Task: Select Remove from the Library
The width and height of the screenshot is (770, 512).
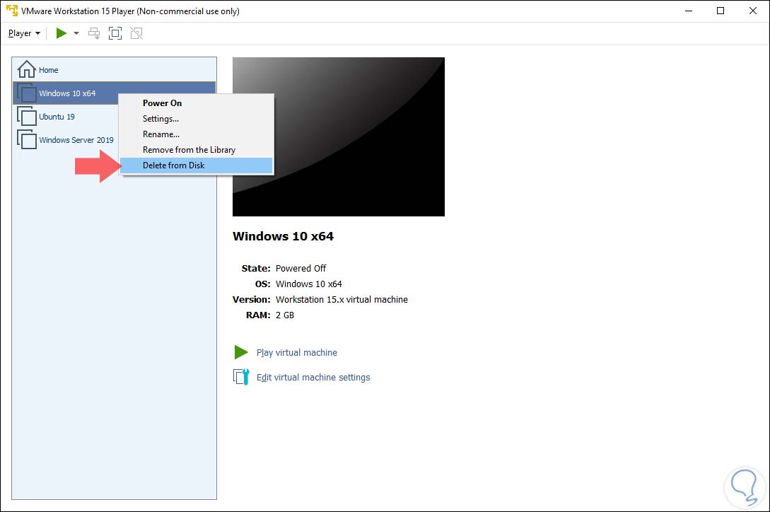Action: [x=197, y=150]
